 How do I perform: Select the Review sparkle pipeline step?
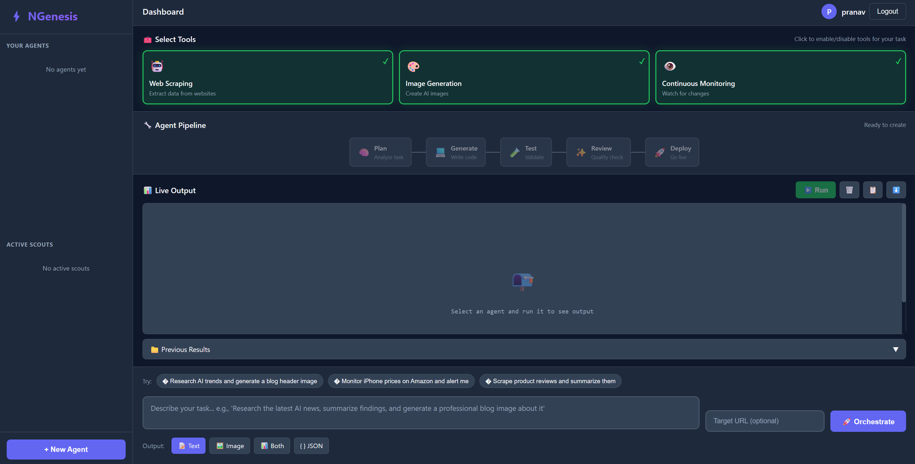click(598, 152)
